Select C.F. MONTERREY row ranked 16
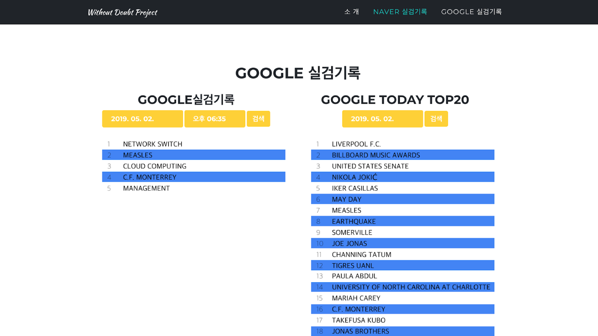 click(x=403, y=309)
